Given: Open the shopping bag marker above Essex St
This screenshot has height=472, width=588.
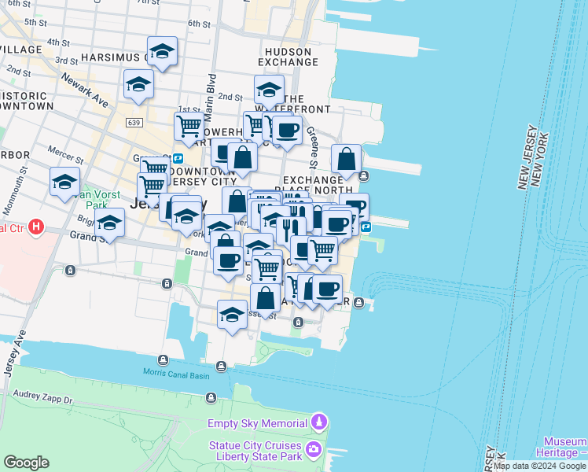Looking at the screenshot, I should (x=265, y=298).
